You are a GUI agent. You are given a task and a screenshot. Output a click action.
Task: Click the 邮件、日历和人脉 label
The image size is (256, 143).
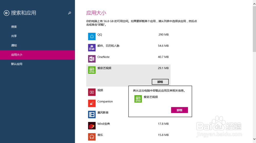(108, 46)
